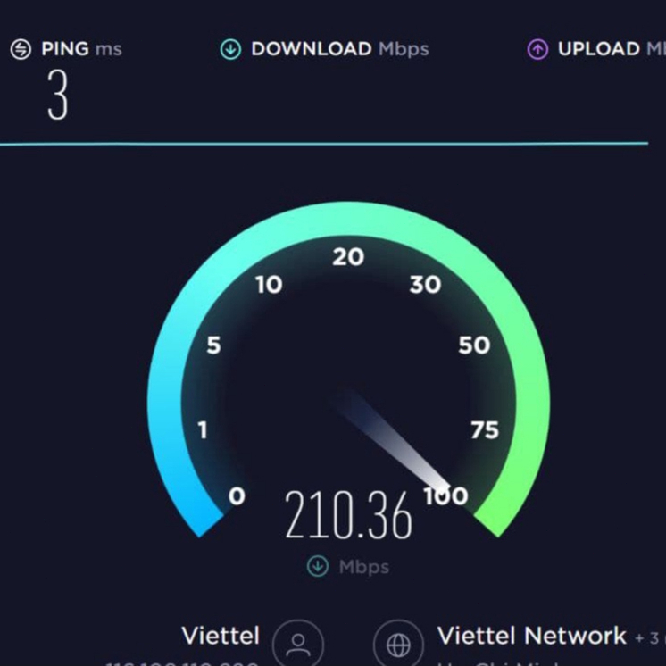666x666 pixels.
Task: Click the 50 mark on the gauge
Action: point(474,345)
